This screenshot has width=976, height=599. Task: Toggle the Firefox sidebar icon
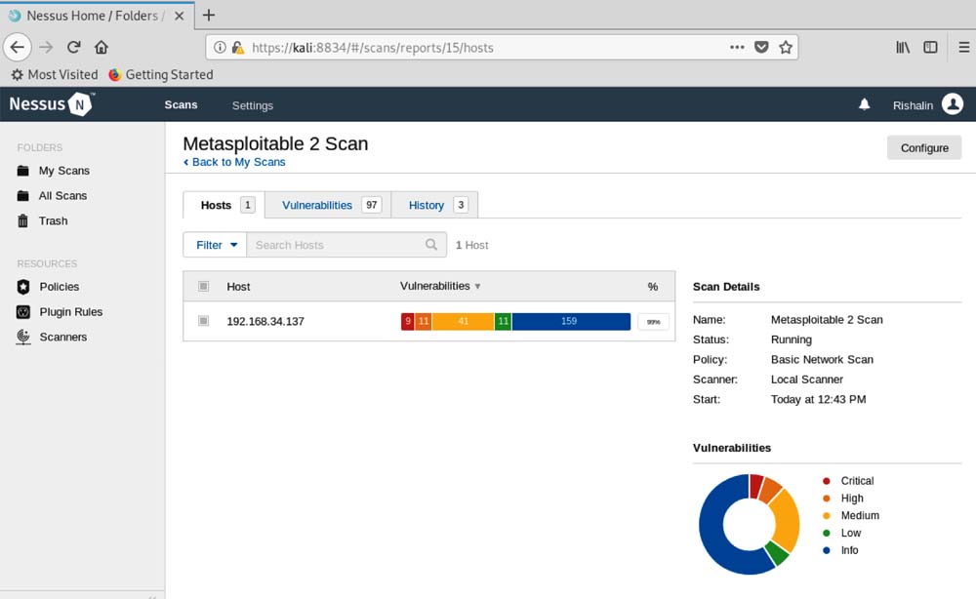[930, 47]
